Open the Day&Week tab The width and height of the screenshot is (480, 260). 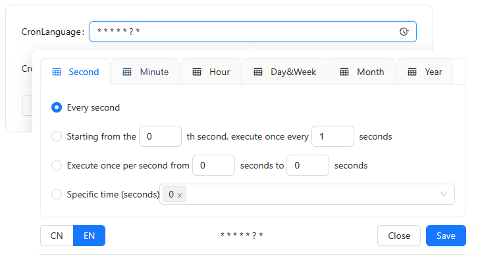pyautogui.click(x=284, y=72)
